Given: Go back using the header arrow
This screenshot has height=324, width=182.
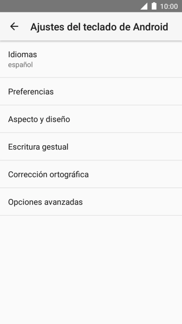Looking at the screenshot, I should tap(14, 26).
